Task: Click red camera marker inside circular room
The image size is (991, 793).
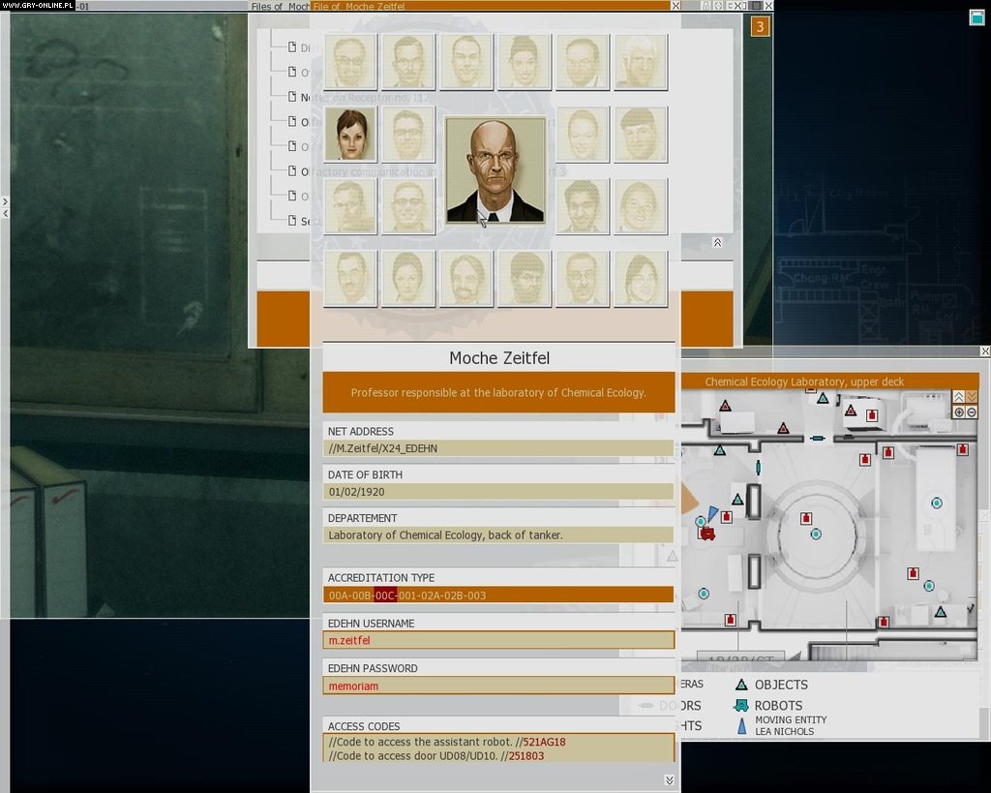Action: (806, 519)
